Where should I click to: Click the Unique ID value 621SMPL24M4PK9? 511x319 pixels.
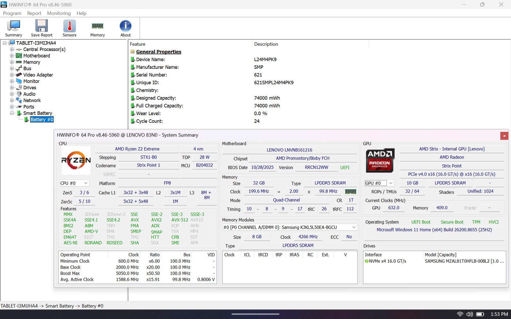point(274,83)
